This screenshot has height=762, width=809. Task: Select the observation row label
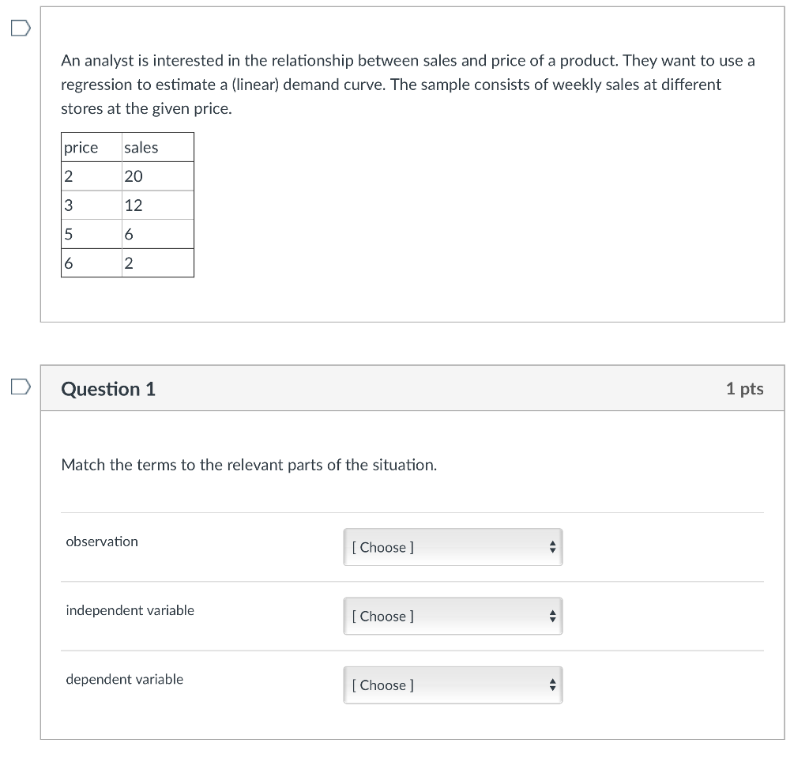[101, 541]
